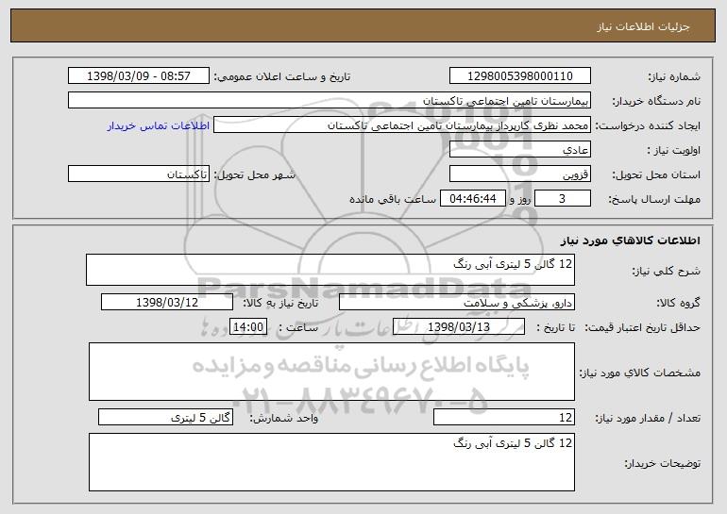Click the label استان محل تحویل
Image resolution: width=727 pixels, height=514 pixels.
click(656, 175)
